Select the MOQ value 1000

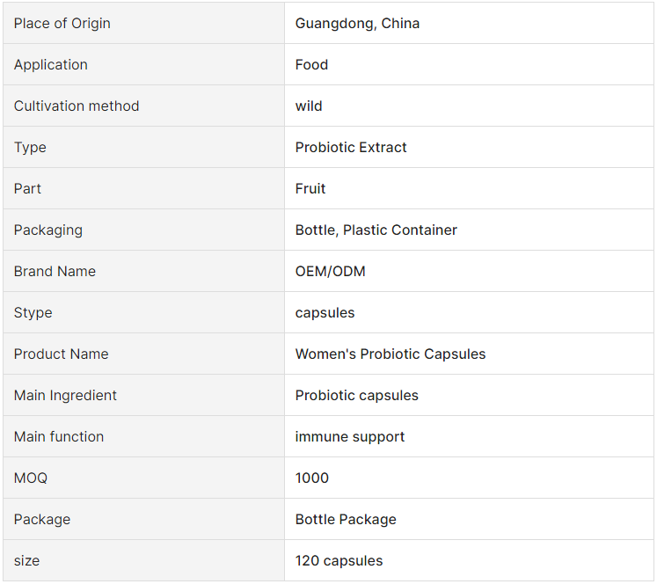click(311, 478)
